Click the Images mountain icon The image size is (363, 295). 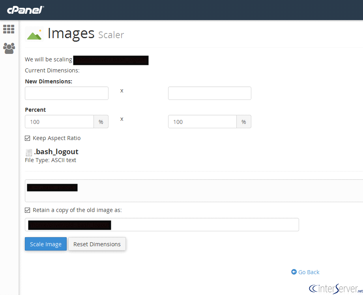click(34, 34)
